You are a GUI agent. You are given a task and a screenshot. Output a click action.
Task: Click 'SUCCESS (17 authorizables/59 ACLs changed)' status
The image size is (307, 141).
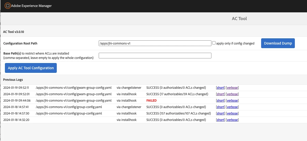[x=177, y=94]
